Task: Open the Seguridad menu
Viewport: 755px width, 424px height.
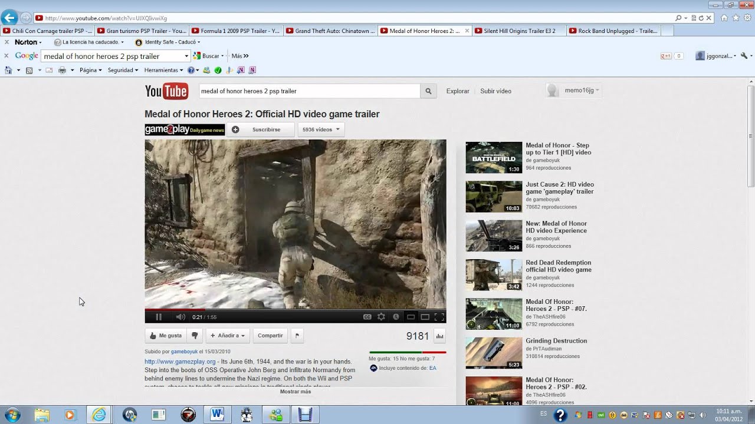Action: pos(123,70)
